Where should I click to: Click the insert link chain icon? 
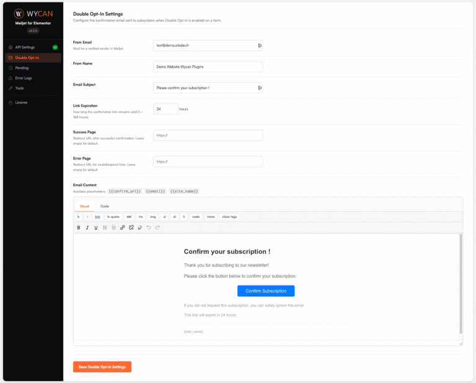[x=122, y=227]
